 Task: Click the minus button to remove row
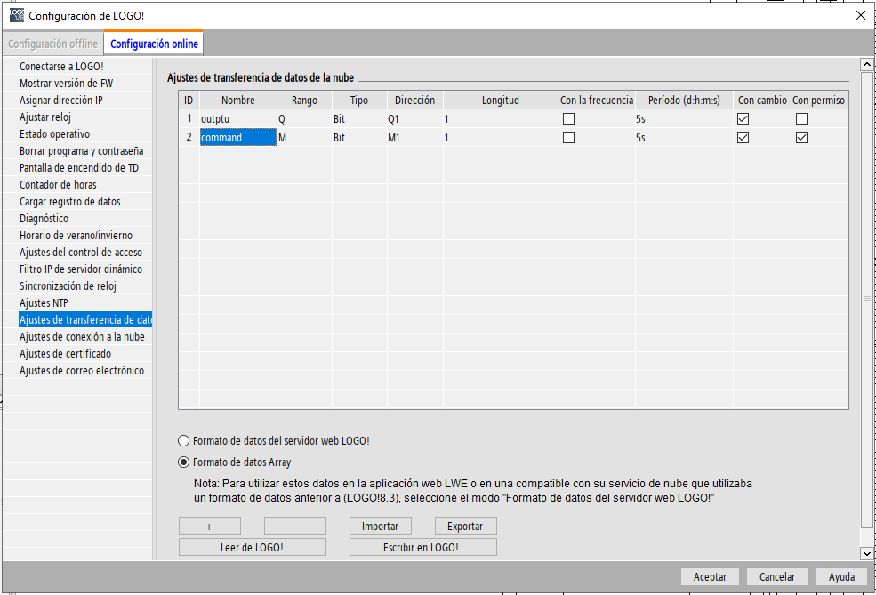pyautogui.click(x=294, y=526)
